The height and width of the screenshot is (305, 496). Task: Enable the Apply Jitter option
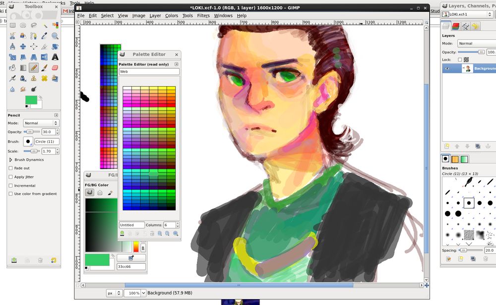coord(10,177)
